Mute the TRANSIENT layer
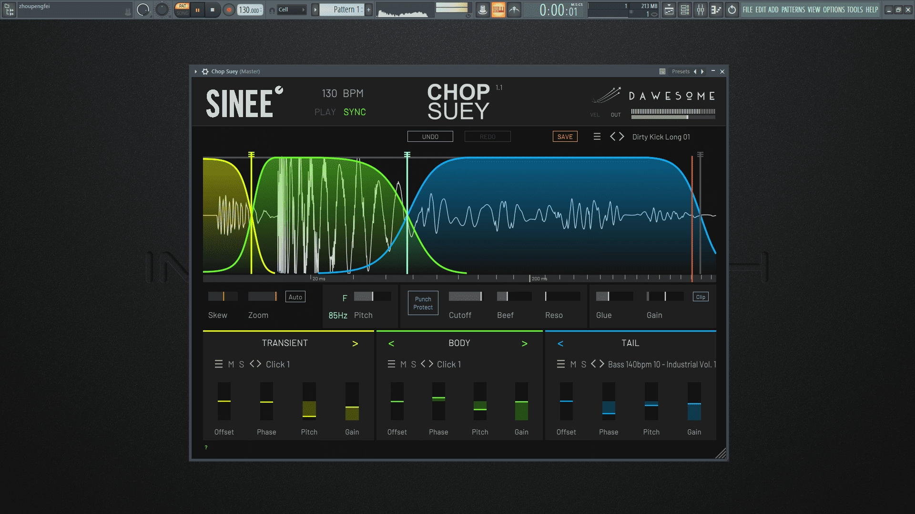This screenshot has width=915, height=514. (x=231, y=364)
